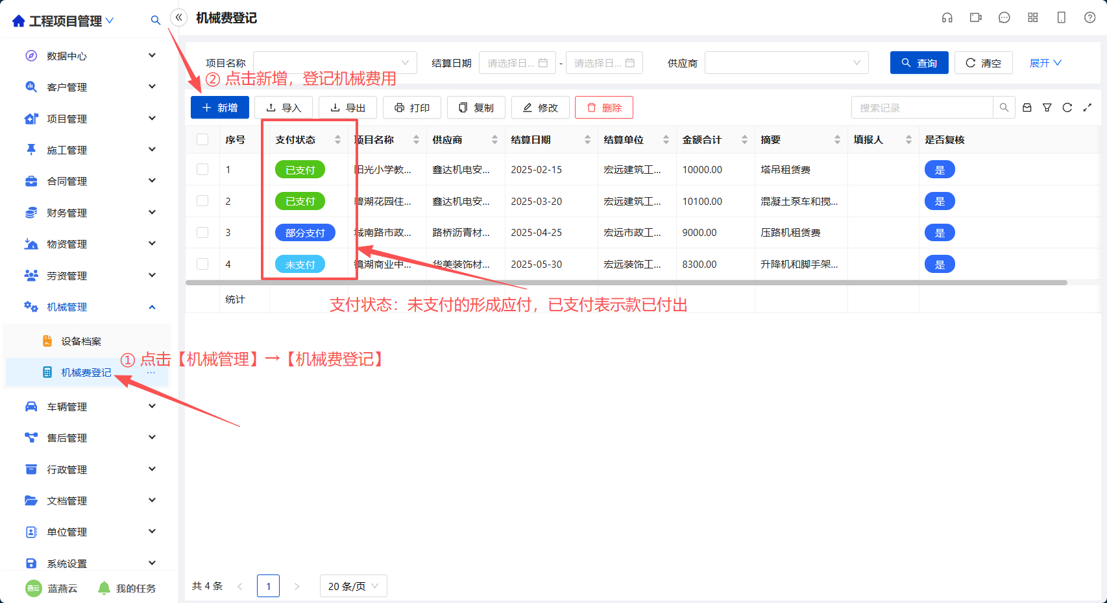Open 设备档案 submenu item
The height and width of the screenshot is (603, 1107).
[x=81, y=341]
